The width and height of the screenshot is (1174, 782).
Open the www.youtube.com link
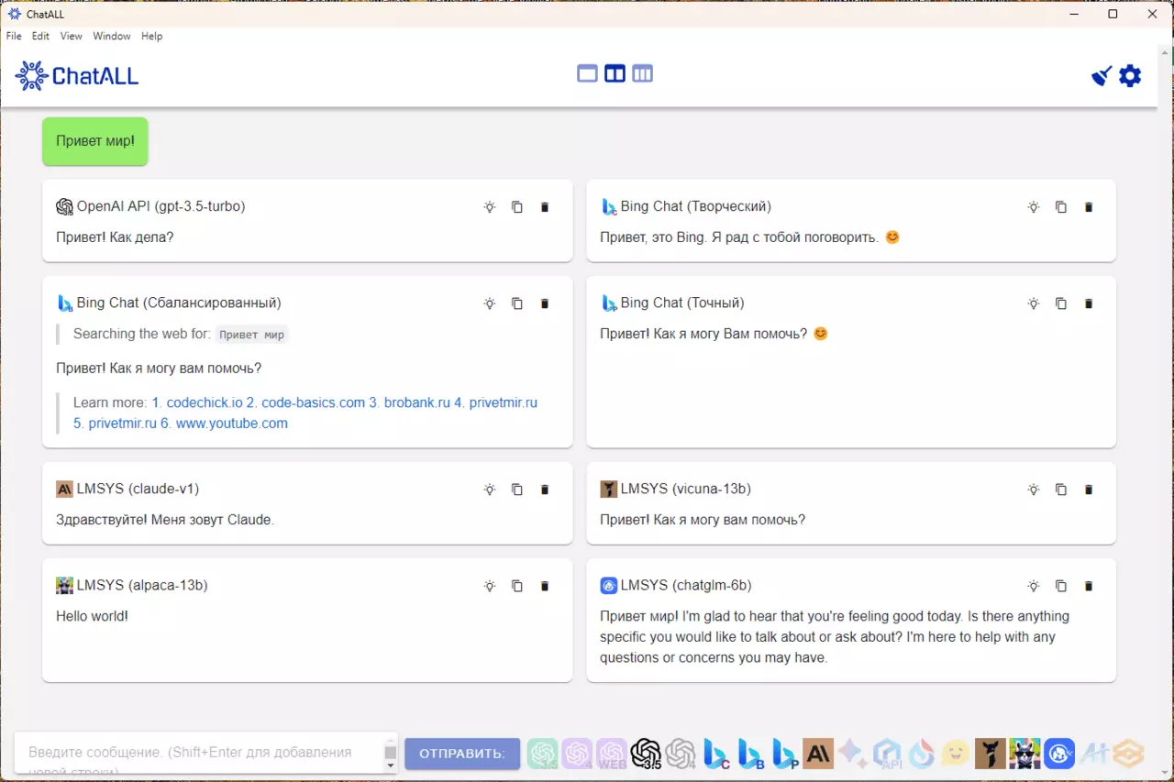click(x=232, y=424)
